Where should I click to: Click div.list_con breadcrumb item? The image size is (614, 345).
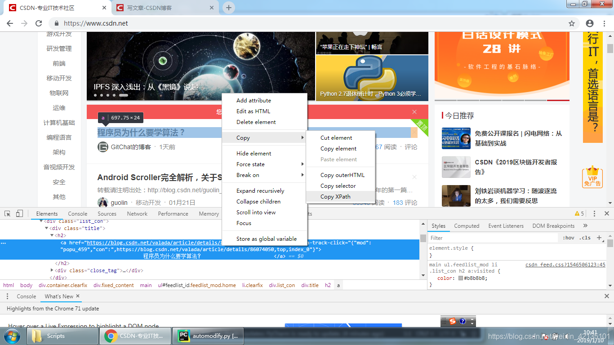tap(282, 285)
